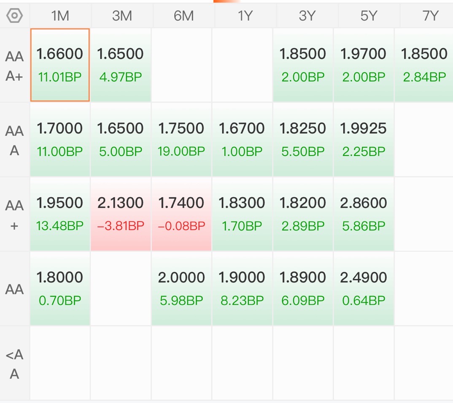The height and width of the screenshot is (403, 453).
Task: Select the 1Y tenor column header
Action: (x=245, y=16)
